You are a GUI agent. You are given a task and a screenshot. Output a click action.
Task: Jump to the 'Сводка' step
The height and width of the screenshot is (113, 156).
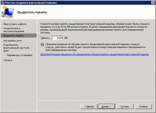[x=8, y=60]
